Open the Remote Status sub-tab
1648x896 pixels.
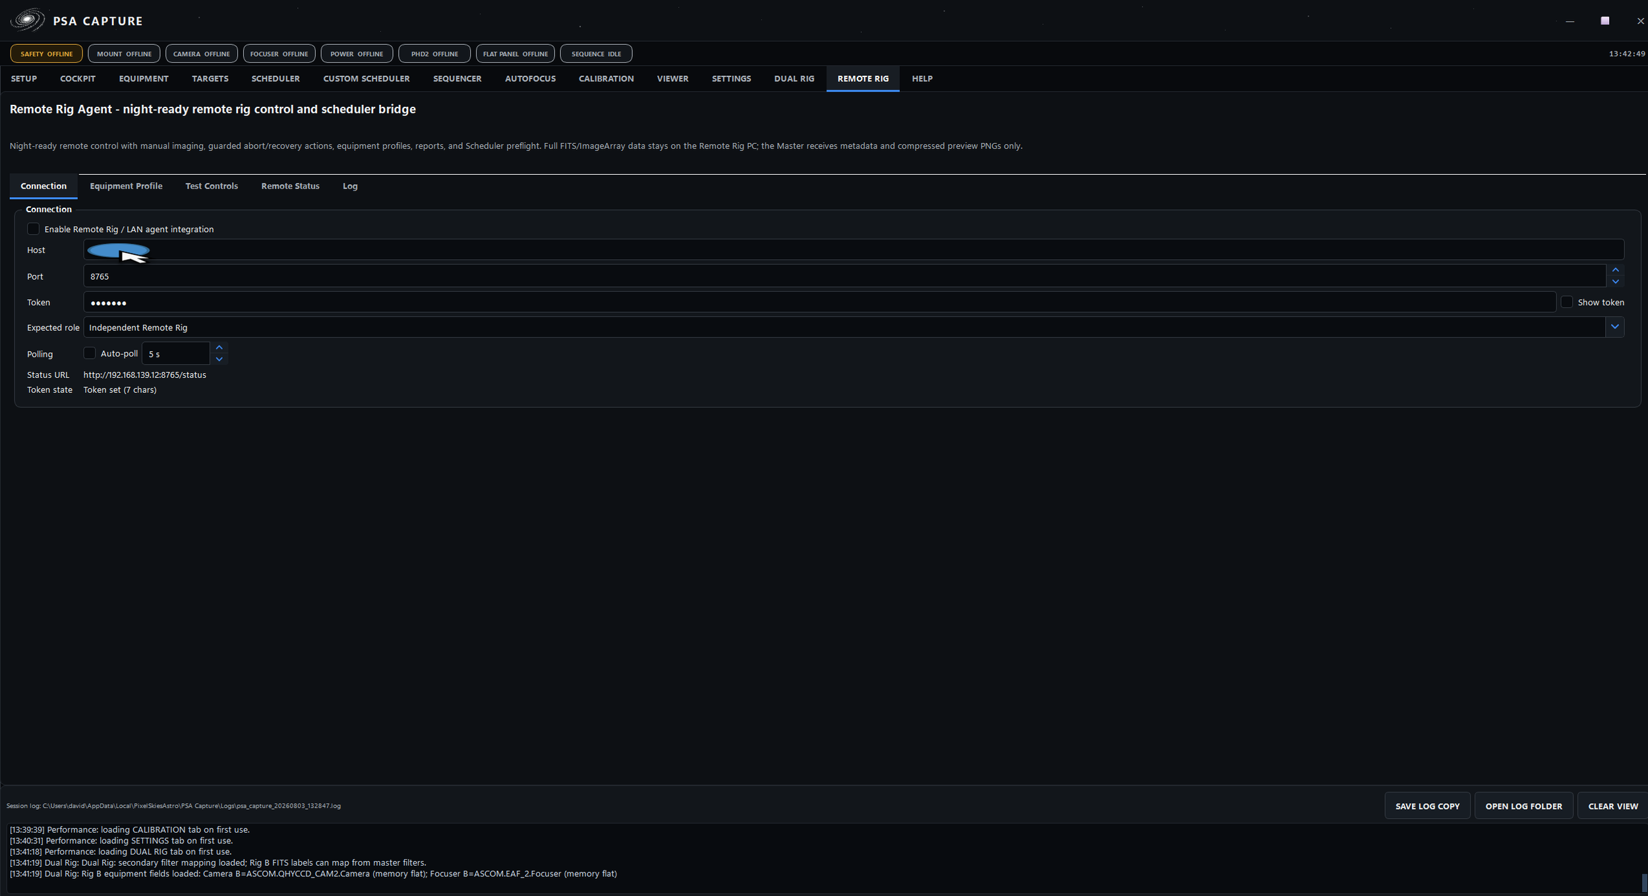coord(290,186)
